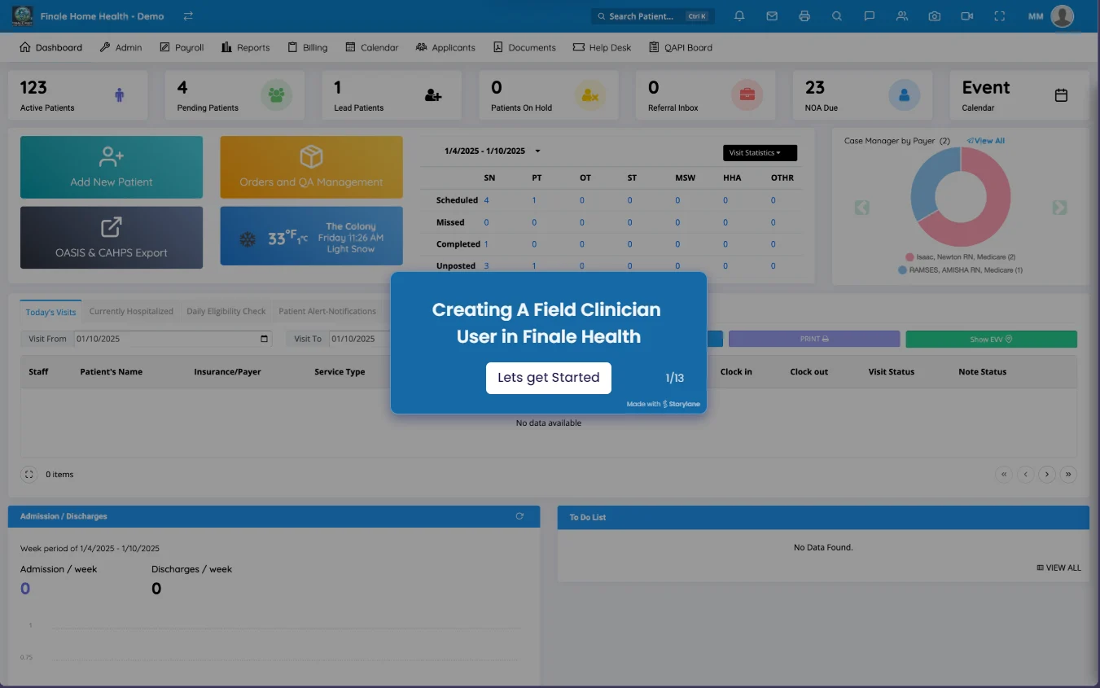
Task: Click the Show EVV button
Action: coord(991,339)
